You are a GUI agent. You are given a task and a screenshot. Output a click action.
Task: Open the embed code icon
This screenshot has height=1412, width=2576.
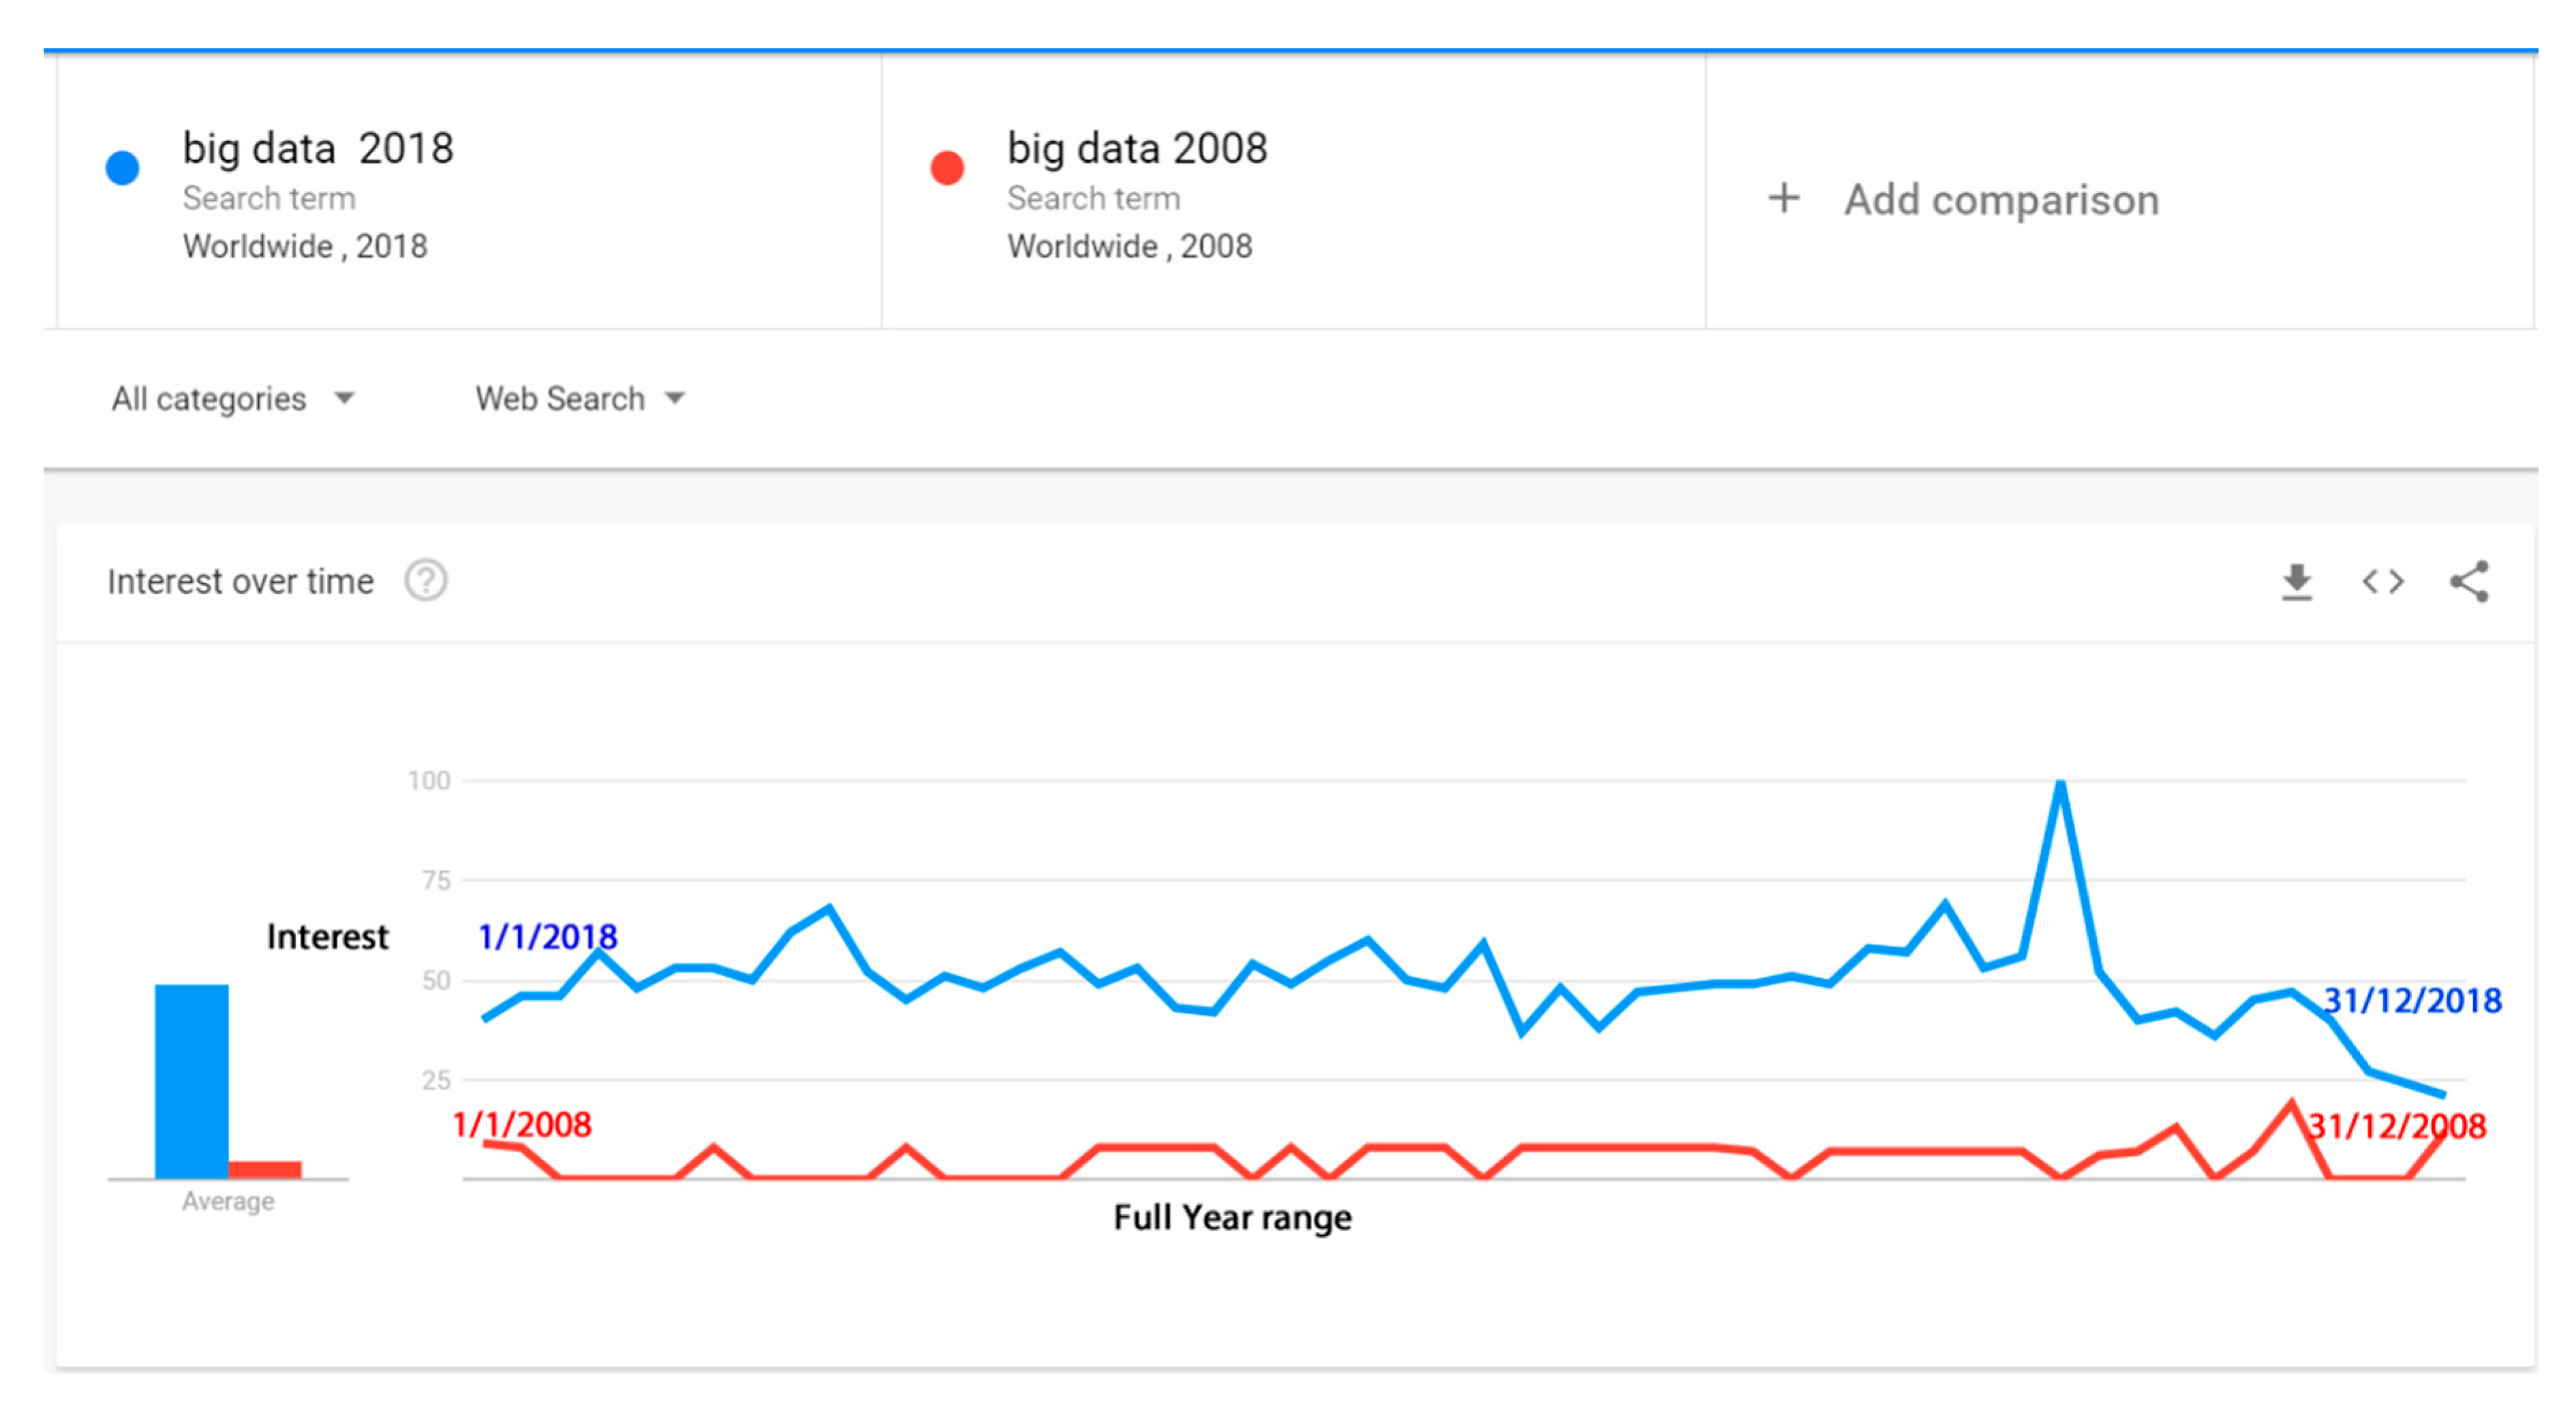coord(2382,582)
